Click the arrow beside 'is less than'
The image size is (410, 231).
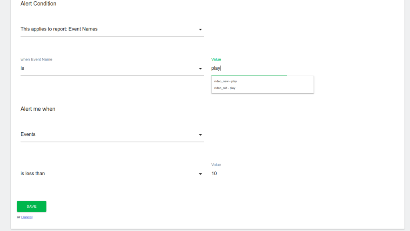[x=200, y=174]
